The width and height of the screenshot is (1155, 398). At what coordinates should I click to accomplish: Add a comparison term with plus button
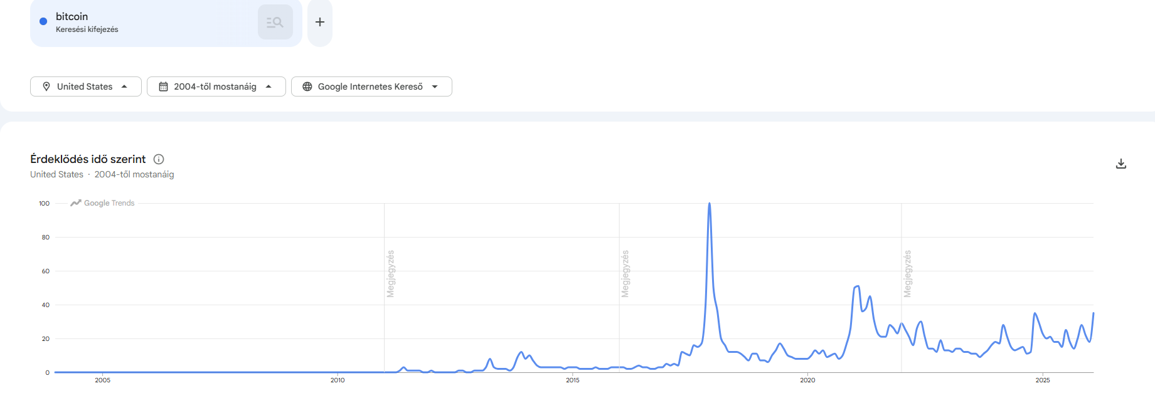320,23
